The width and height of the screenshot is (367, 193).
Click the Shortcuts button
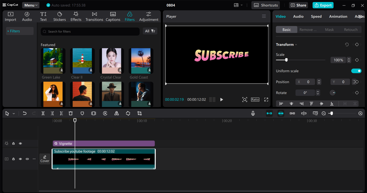(266, 5)
